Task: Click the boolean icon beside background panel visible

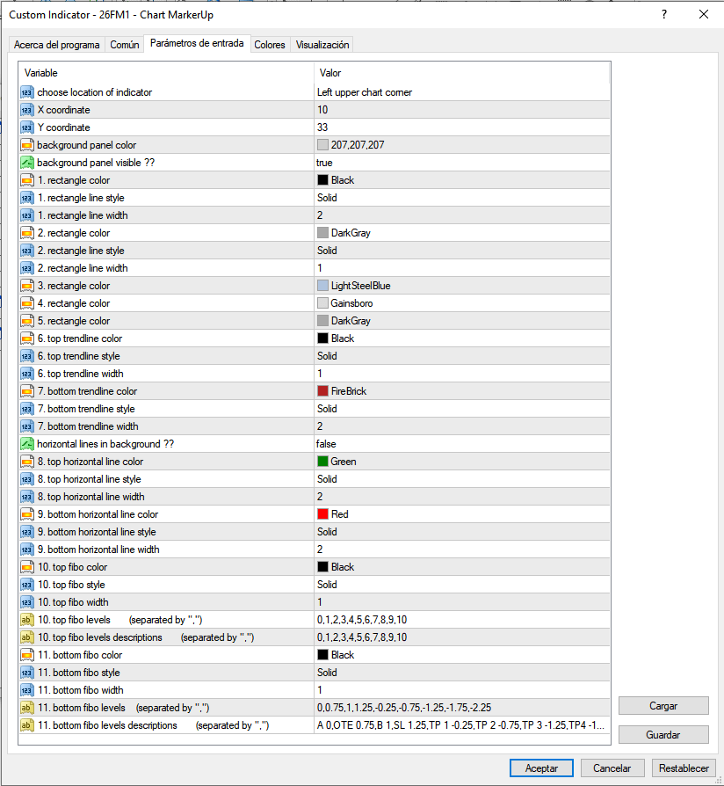Action: pyautogui.click(x=27, y=163)
